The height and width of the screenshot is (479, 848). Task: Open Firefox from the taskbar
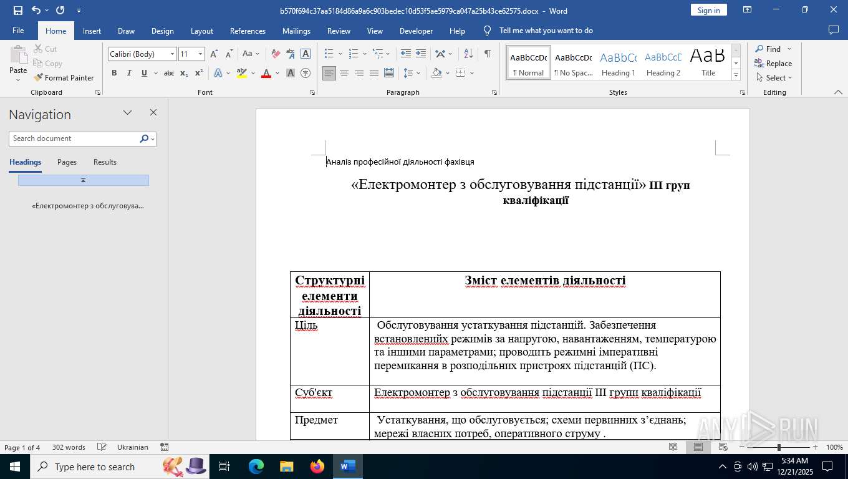tap(317, 467)
